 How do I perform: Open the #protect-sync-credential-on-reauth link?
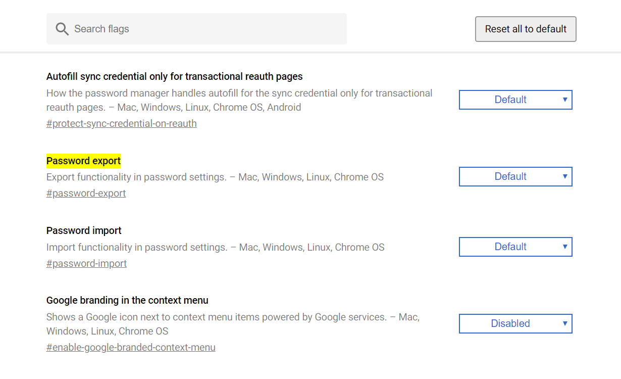(122, 123)
